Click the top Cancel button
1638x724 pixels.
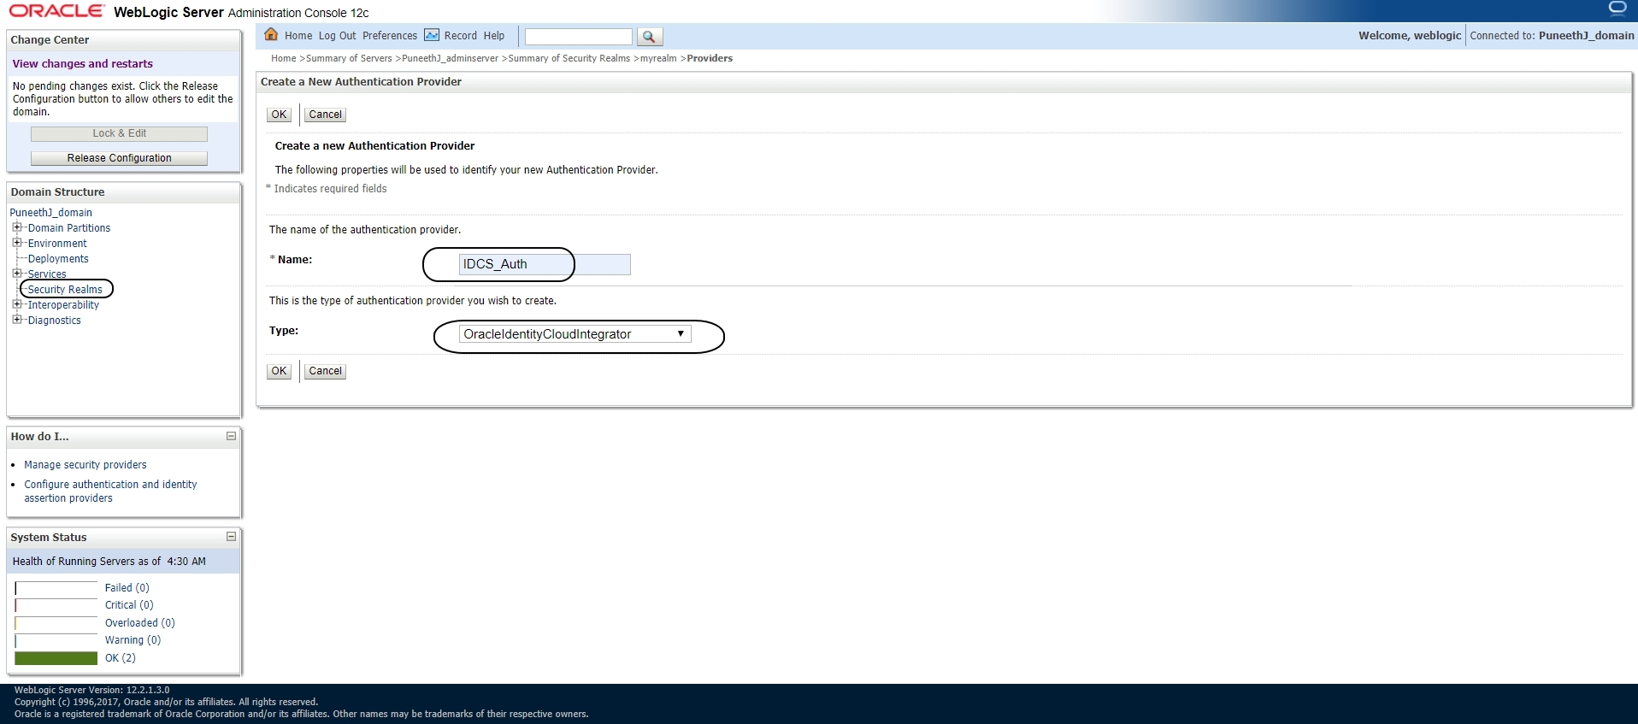[x=325, y=115]
